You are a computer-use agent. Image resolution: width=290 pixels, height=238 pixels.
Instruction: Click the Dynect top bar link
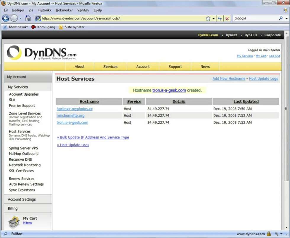coord(231,35)
